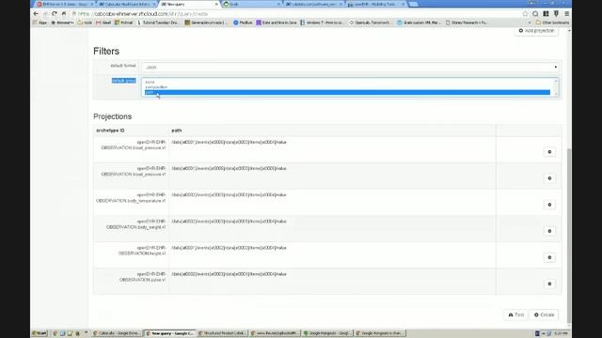The image size is (602, 338).
Task: Switch to the openEHR Modeling browser tab
Action: click(x=375, y=4)
